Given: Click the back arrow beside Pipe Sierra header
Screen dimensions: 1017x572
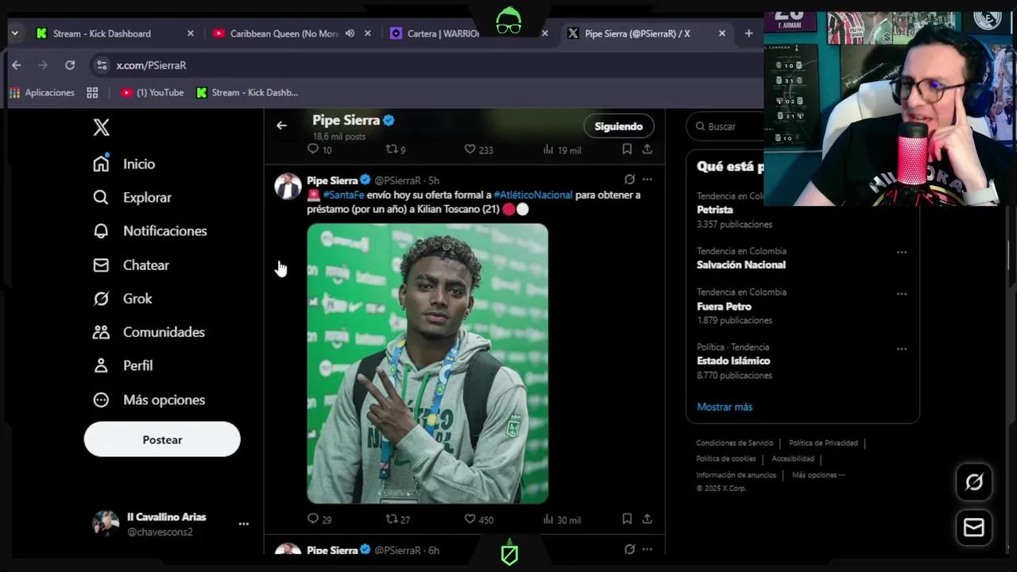Looking at the screenshot, I should [281, 126].
